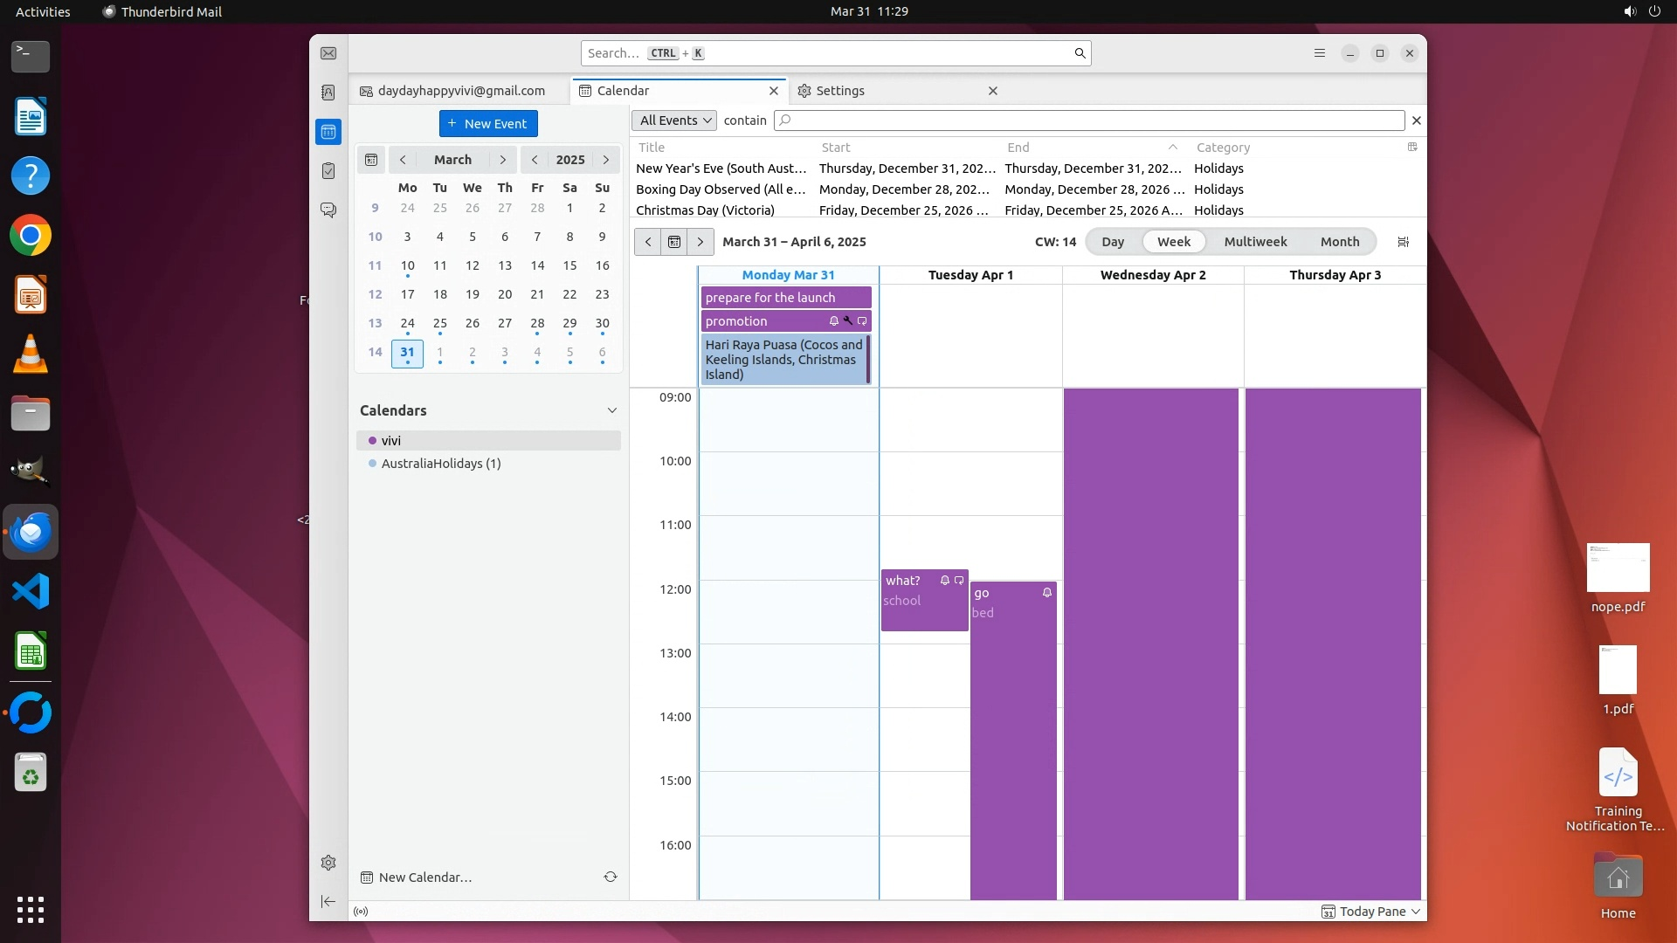Click go-to-today icon in mini calendar
Image resolution: width=1677 pixels, height=943 pixels.
coord(371,160)
